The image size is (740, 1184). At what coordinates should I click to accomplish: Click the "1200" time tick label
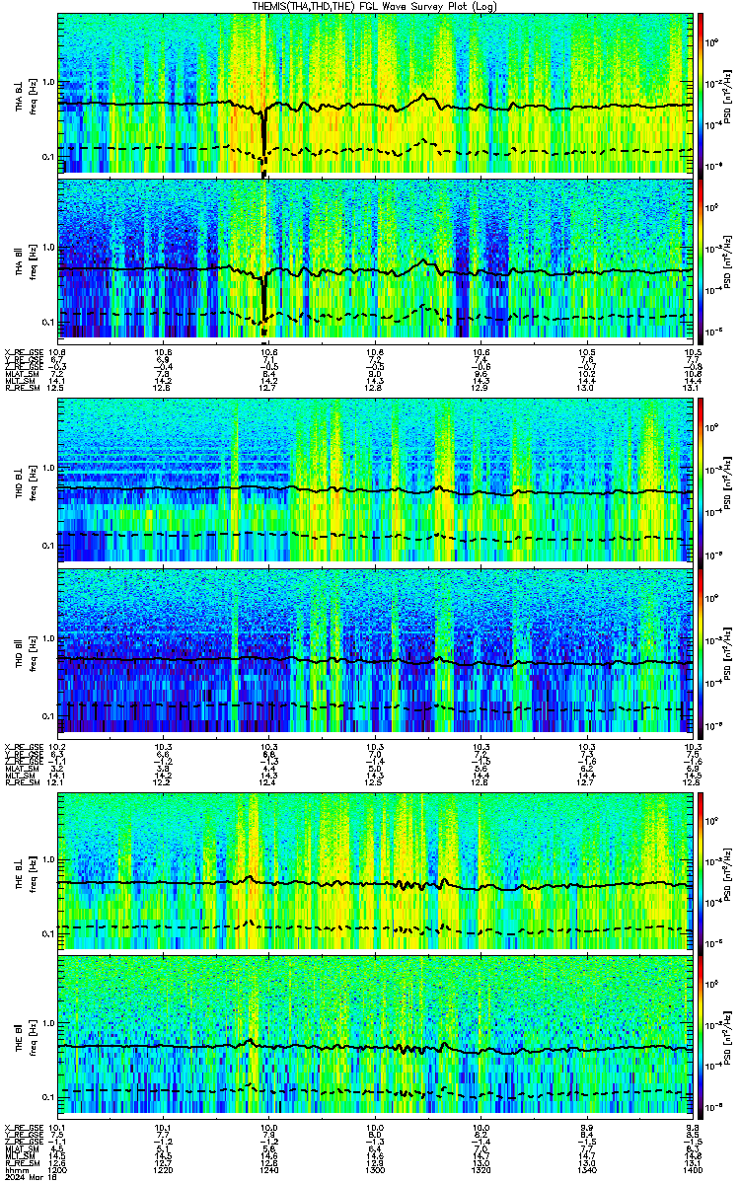tap(58, 1171)
